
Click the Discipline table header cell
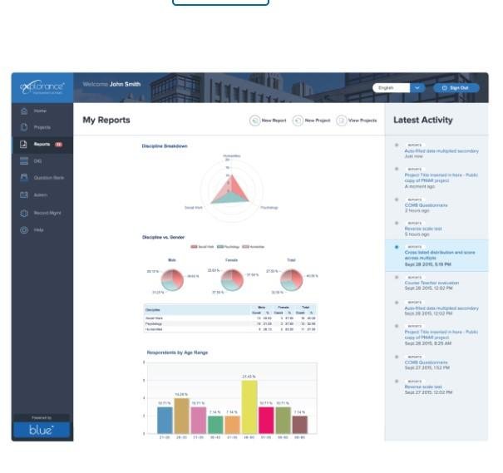coord(197,310)
